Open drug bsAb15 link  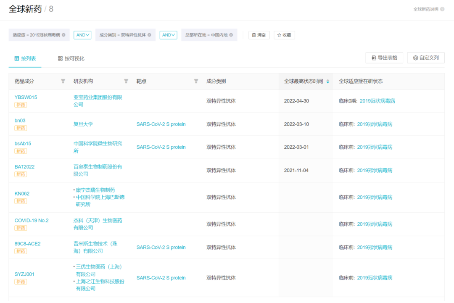click(23, 144)
